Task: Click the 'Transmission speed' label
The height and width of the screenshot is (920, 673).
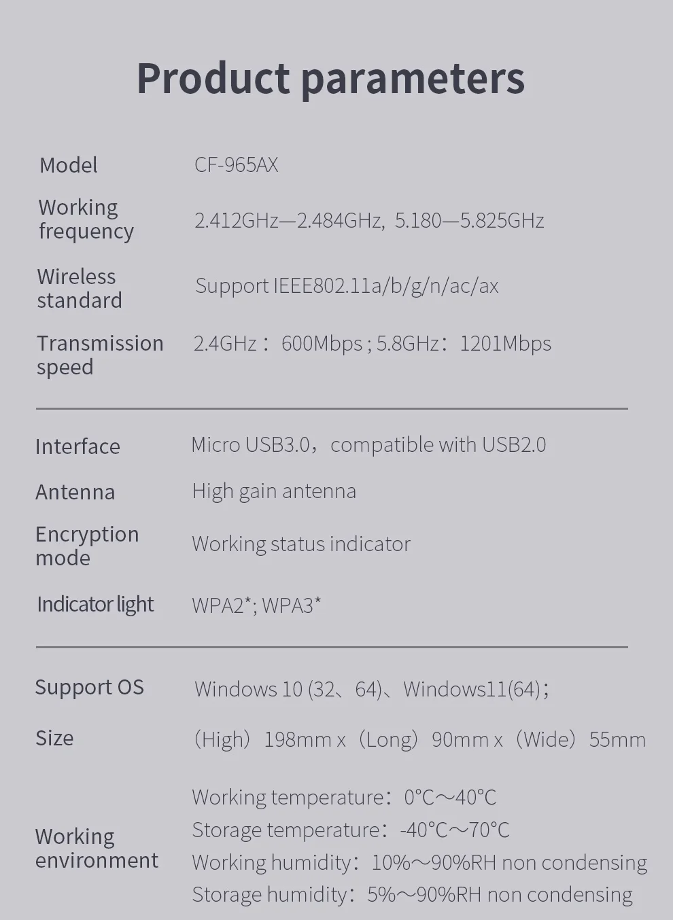Action: click(100, 355)
